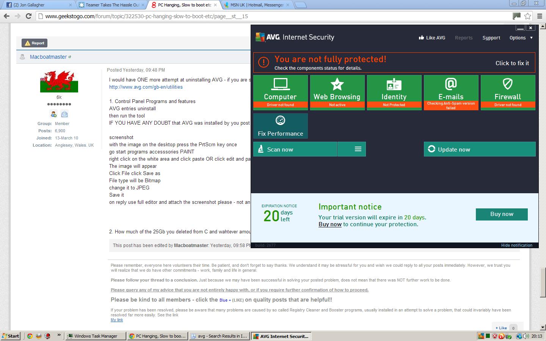546x341 pixels.
Task: Switch to AVG Internet Security taskbar button
Action: (x=281, y=336)
